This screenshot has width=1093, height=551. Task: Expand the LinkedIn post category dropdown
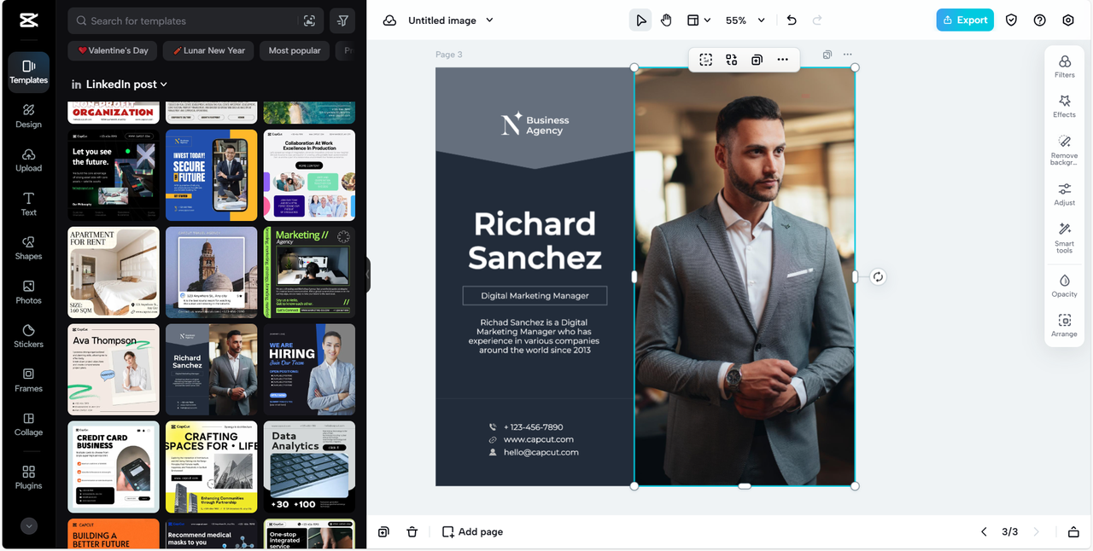pos(120,84)
